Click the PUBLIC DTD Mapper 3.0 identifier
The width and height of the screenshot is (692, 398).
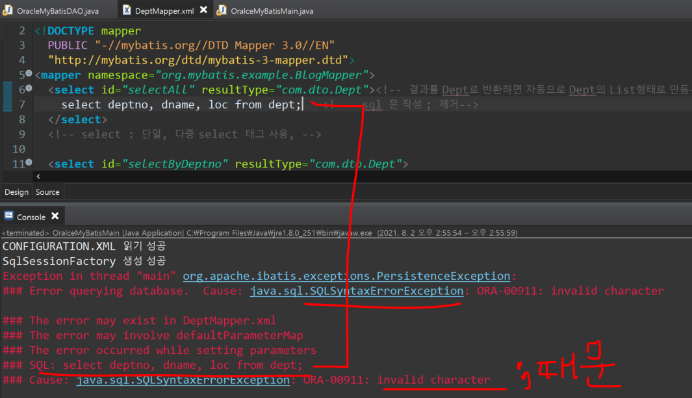191,45
